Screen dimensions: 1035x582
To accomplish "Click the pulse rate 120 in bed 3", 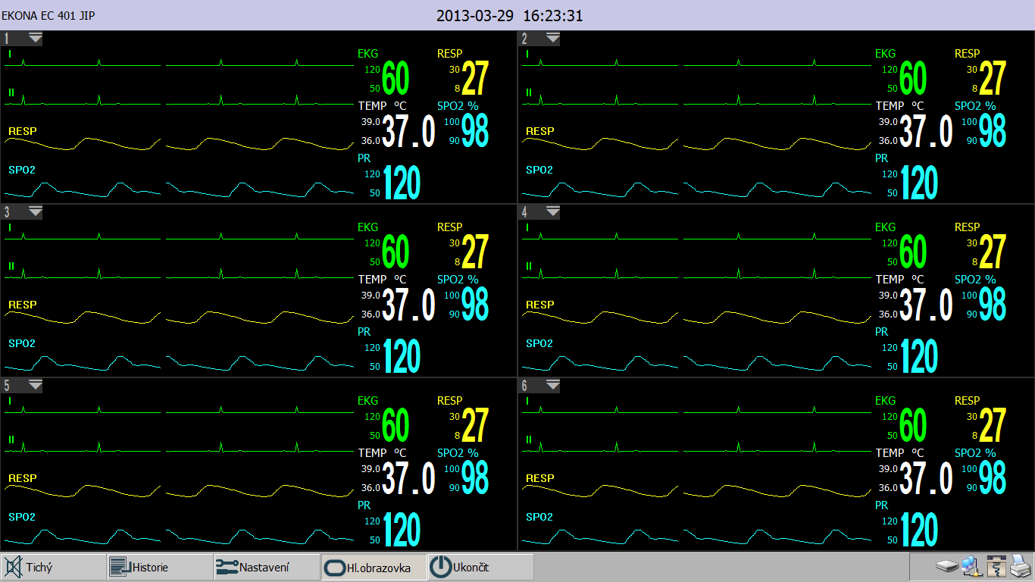I will 402,356.
